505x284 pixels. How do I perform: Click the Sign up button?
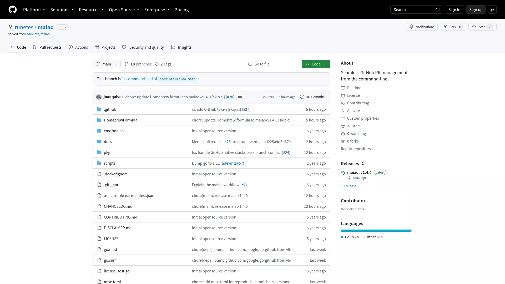[476, 10]
